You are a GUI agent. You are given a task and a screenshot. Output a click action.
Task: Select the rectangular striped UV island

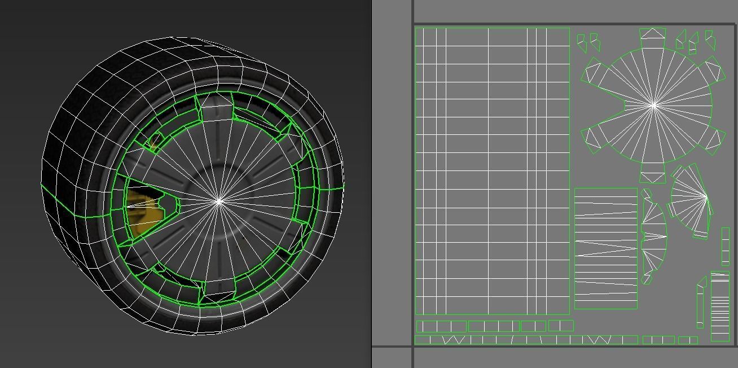click(x=606, y=248)
